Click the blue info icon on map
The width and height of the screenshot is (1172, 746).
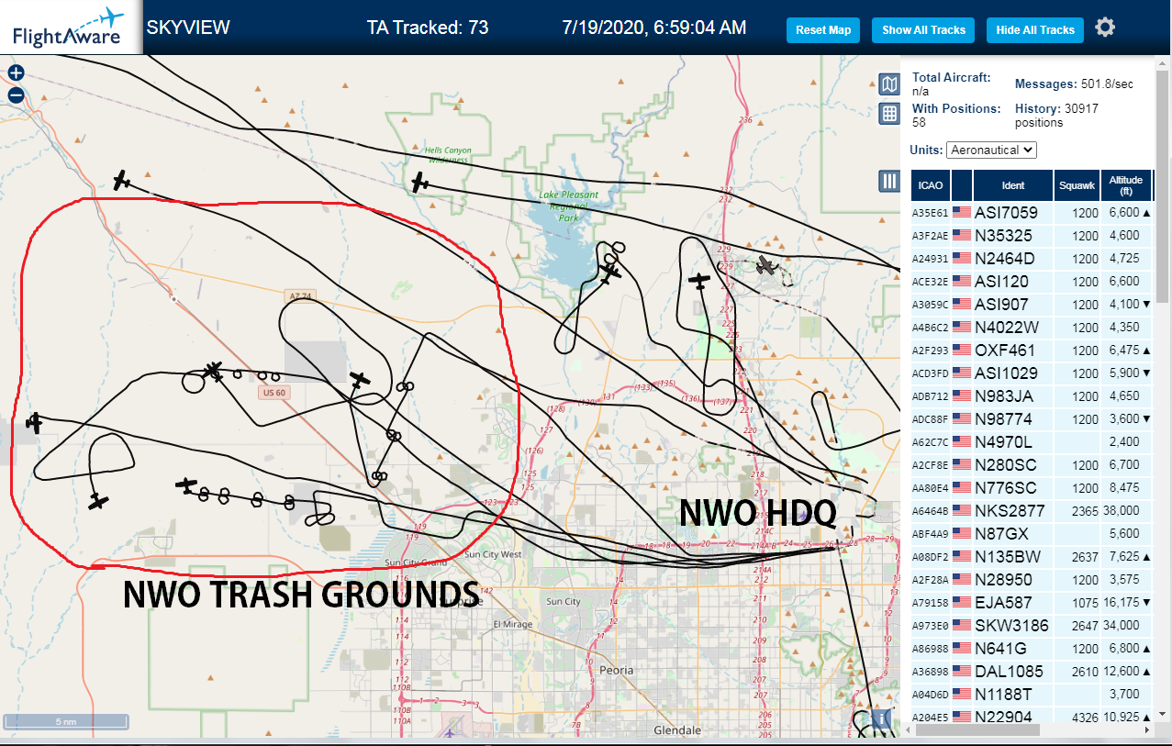(x=884, y=718)
